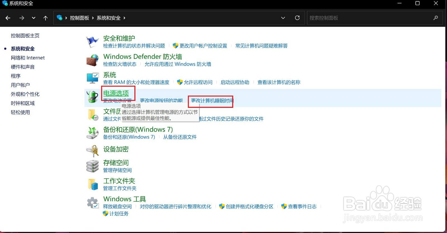Click the File History folder icon
Image resolution: width=447 pixels, height=233 pixels.
pyautogui.click(x=93, y=115)
